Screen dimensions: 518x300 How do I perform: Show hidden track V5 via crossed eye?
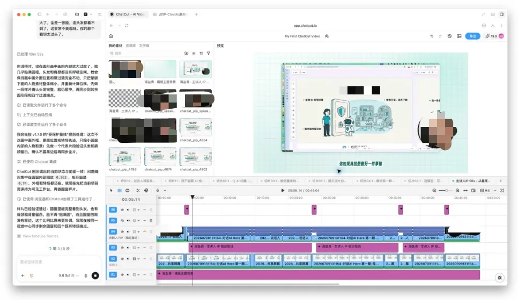click(x=122, y=221)
